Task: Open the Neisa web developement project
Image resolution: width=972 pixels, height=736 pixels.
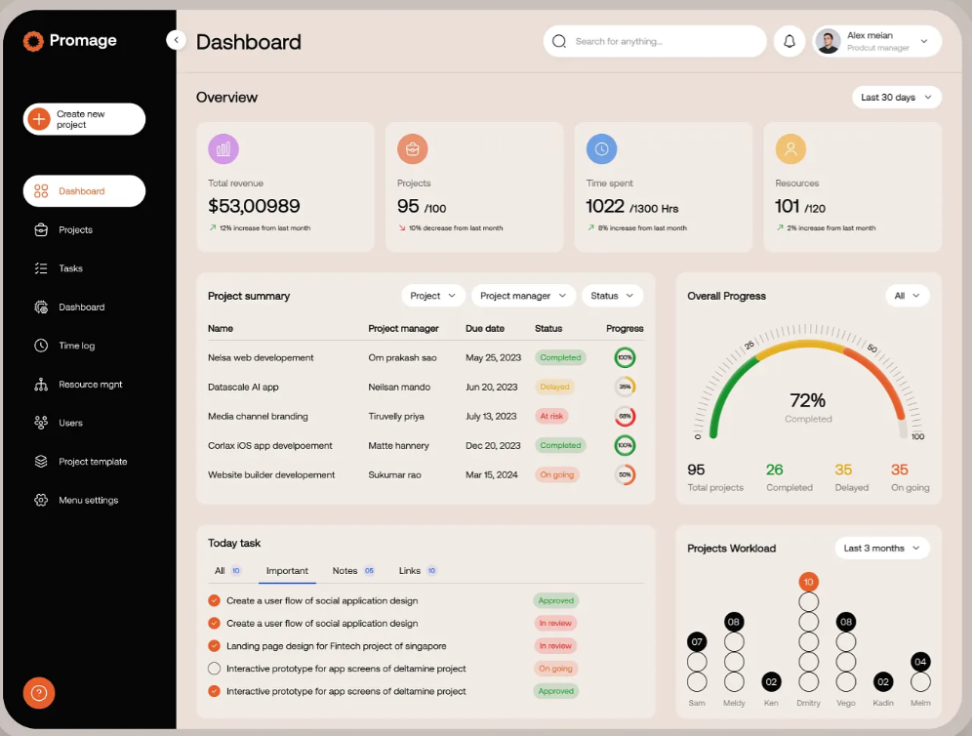Action: click(261, 358)
